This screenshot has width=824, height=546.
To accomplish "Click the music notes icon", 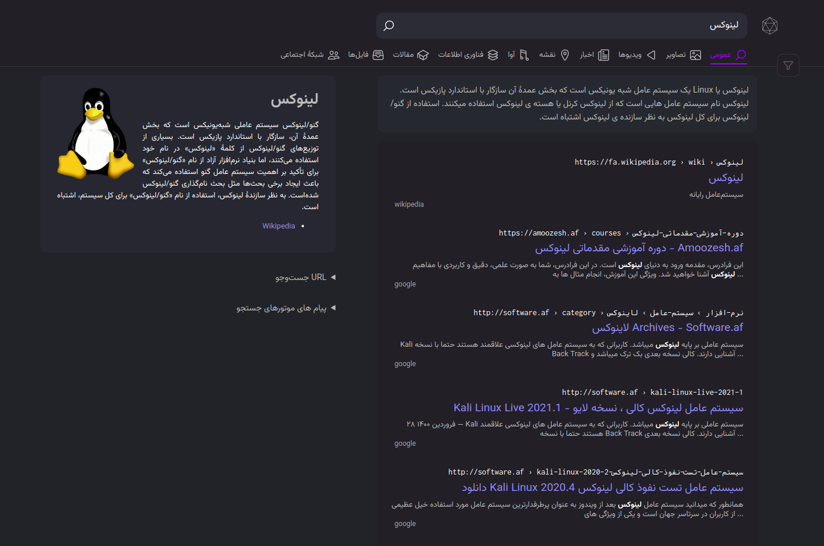I will (x=524, y=55).
